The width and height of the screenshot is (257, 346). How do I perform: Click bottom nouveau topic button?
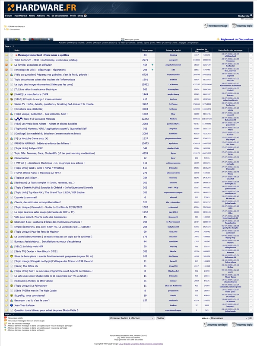[x=242, y=325]
